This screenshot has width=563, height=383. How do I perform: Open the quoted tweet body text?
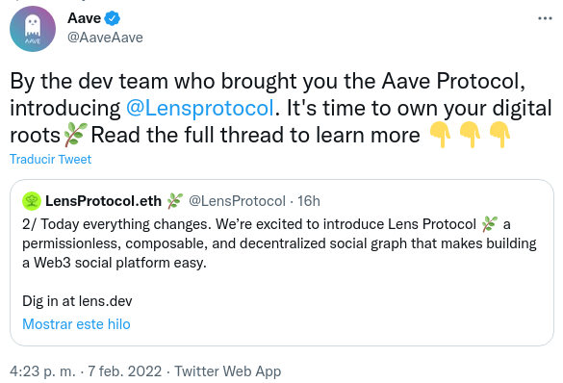(279, 243)
